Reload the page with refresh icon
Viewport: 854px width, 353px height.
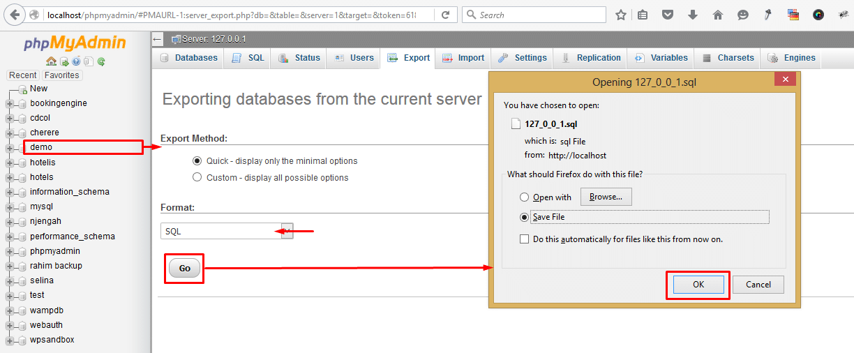[x=446, y=15]
